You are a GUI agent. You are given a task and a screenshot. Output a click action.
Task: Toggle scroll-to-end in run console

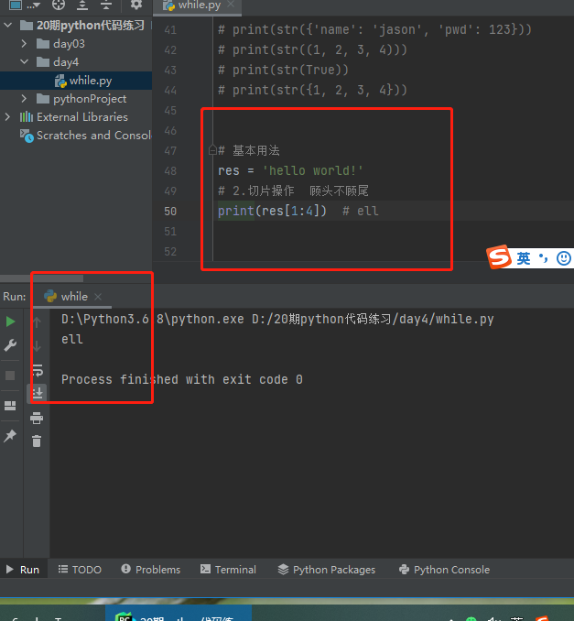coord(38,393)
